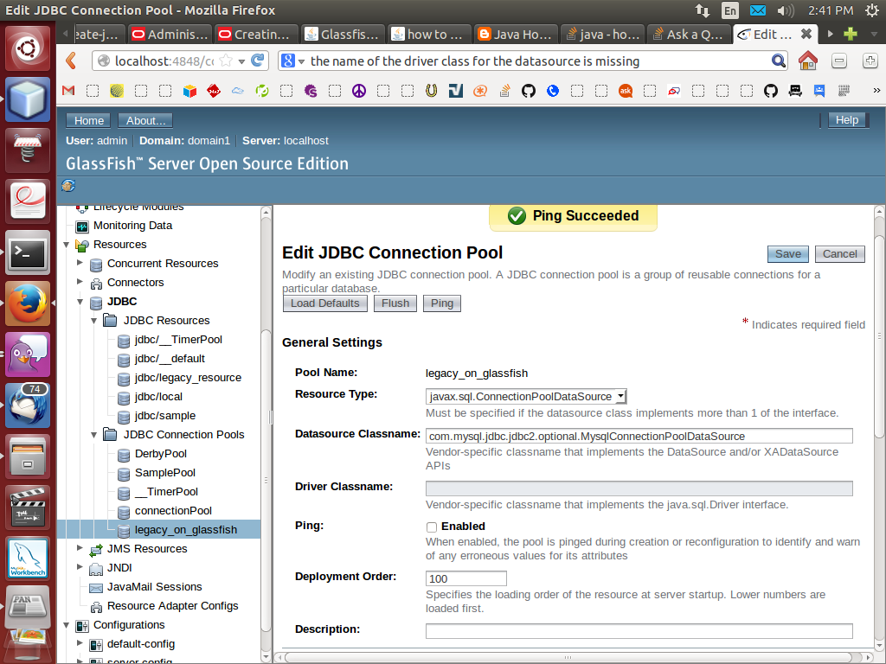
Task: Expand the Connectors node
Action: coord(80,281)
